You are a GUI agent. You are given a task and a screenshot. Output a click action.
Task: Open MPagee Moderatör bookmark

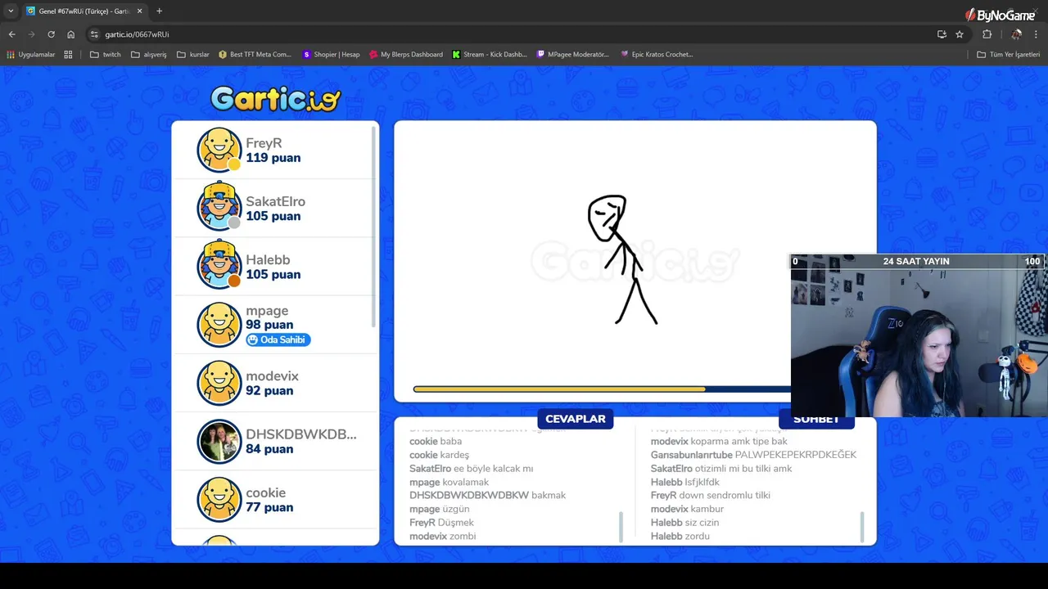pos(572,55)
